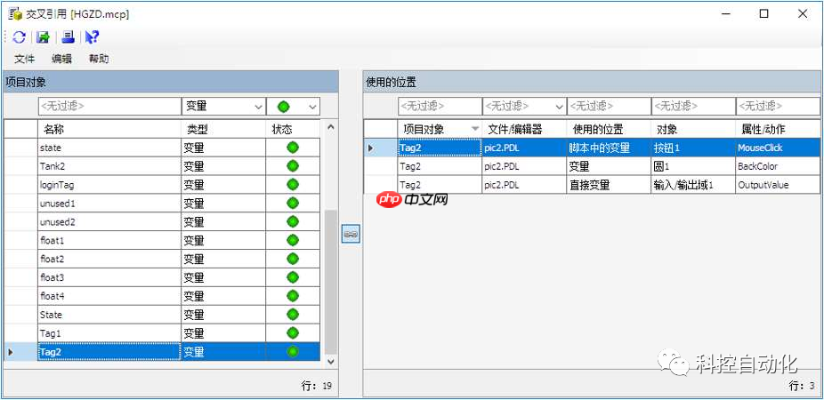Click the 项目对象 filter field in 使用的位置

tap(440, 107)
